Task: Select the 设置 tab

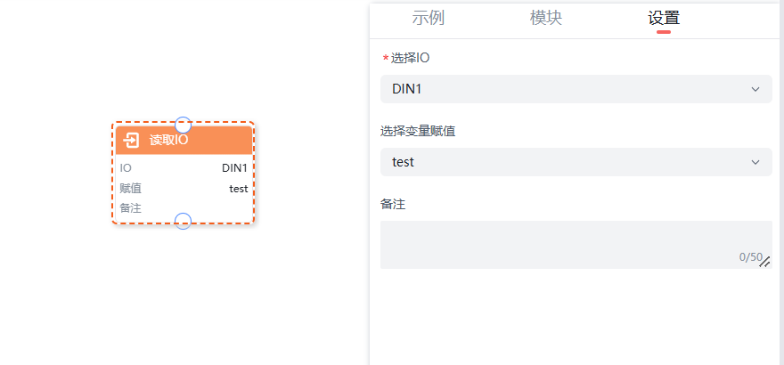Action: 664,18
